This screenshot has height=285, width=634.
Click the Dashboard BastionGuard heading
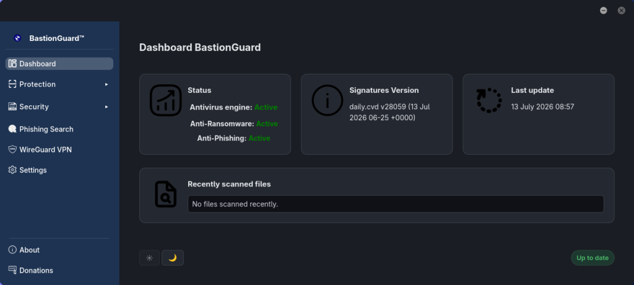200,47
